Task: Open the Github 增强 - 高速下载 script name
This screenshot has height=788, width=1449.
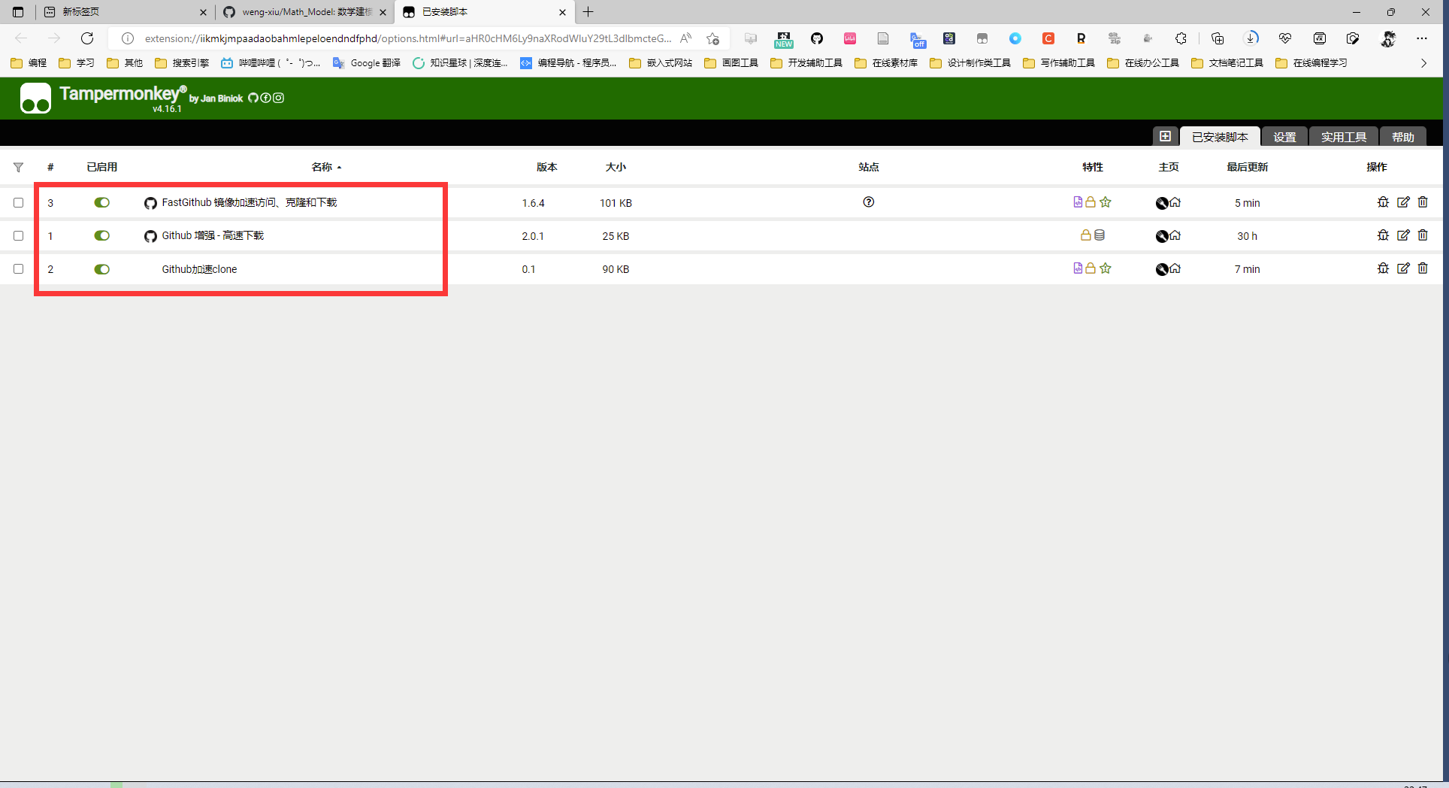Action: point(213,235)
